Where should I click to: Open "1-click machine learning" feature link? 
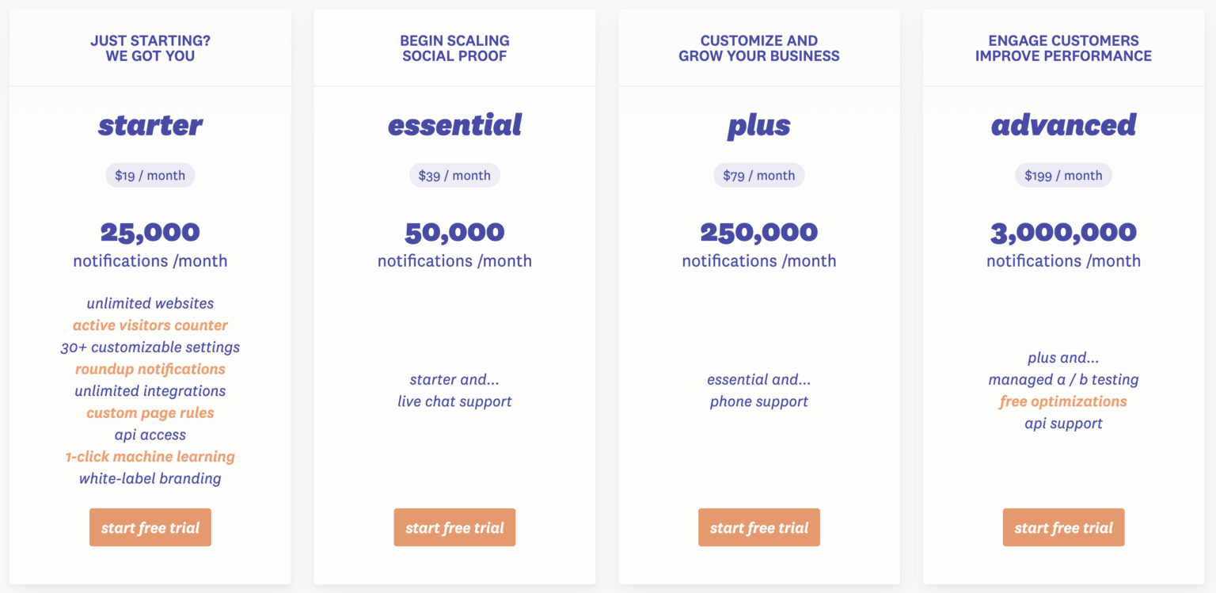(150, 457)
